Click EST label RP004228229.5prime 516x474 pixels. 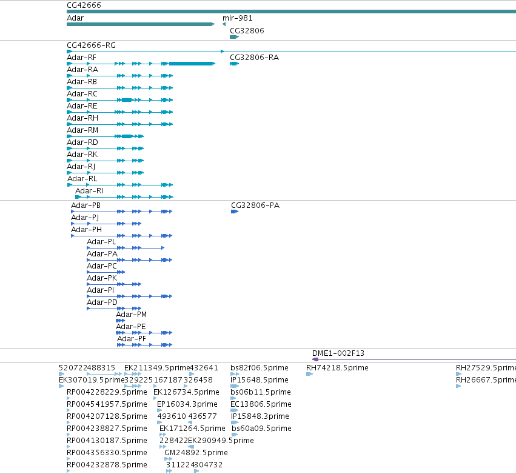click(x=107, y=392)
